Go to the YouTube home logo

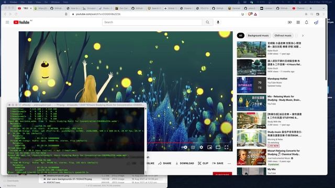[21, 22]
